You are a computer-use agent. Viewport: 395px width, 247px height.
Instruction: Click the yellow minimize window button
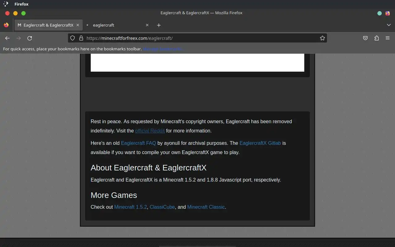point(15,13)
